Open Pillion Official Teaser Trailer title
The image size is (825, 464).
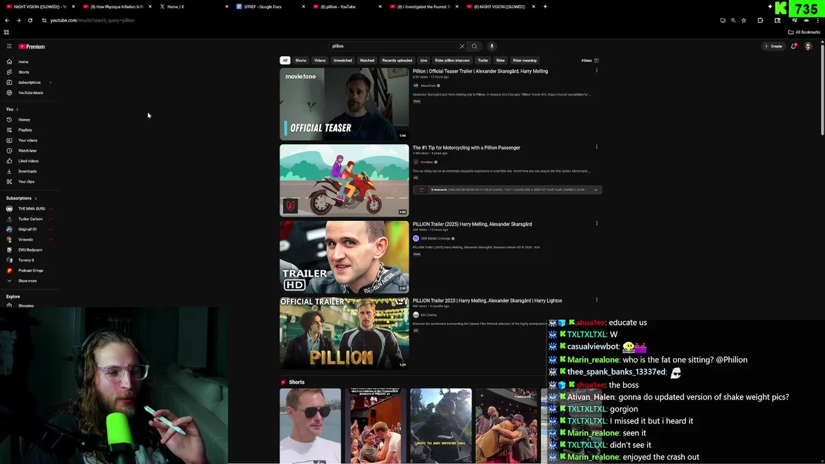click(480, 72)
